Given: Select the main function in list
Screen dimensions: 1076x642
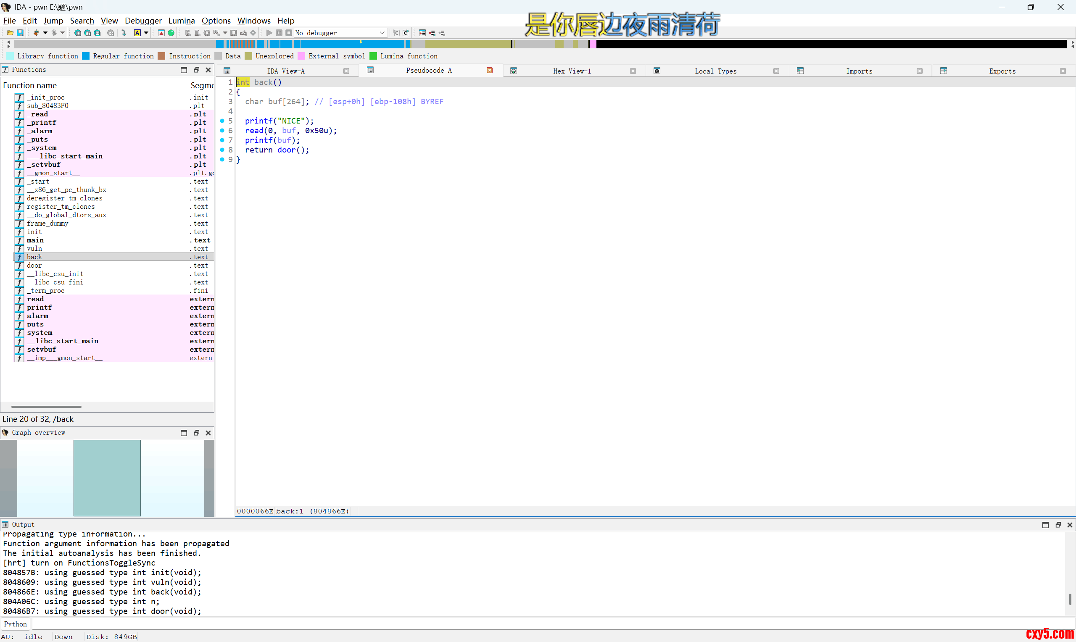Looking at the screenshot, I should (35, 240).
